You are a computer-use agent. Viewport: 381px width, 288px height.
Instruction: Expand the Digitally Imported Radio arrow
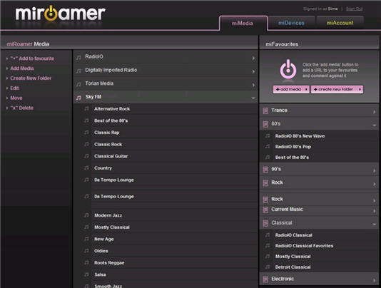[253, 71]
